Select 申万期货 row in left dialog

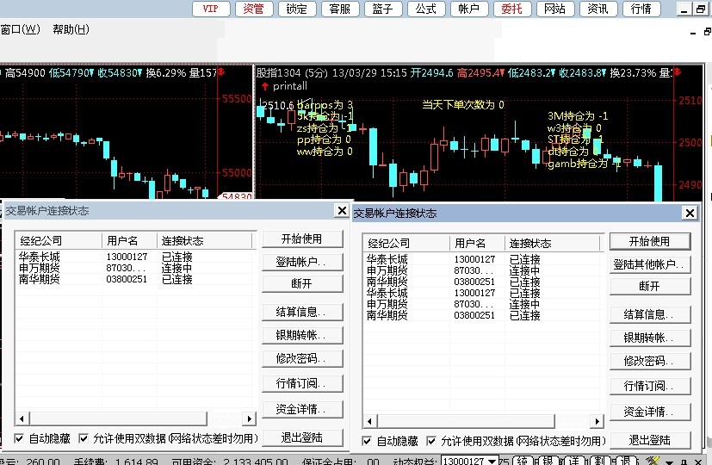click(x=135, y=268)
